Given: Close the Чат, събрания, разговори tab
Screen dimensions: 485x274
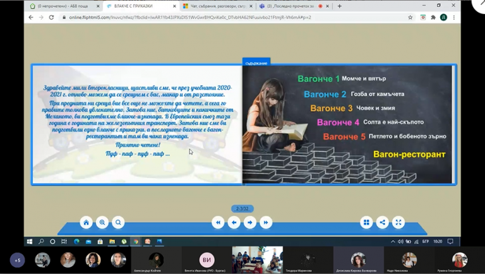Looking at the screenshot, I should click(251, 6).
